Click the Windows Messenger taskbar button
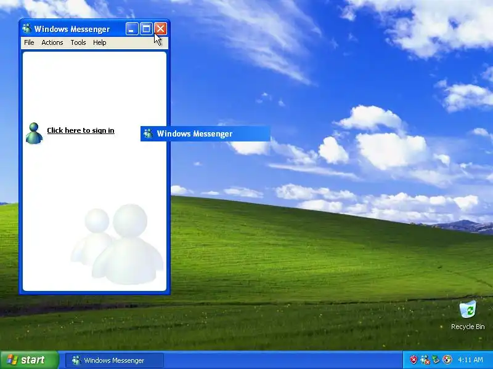 tap(115, 360)
